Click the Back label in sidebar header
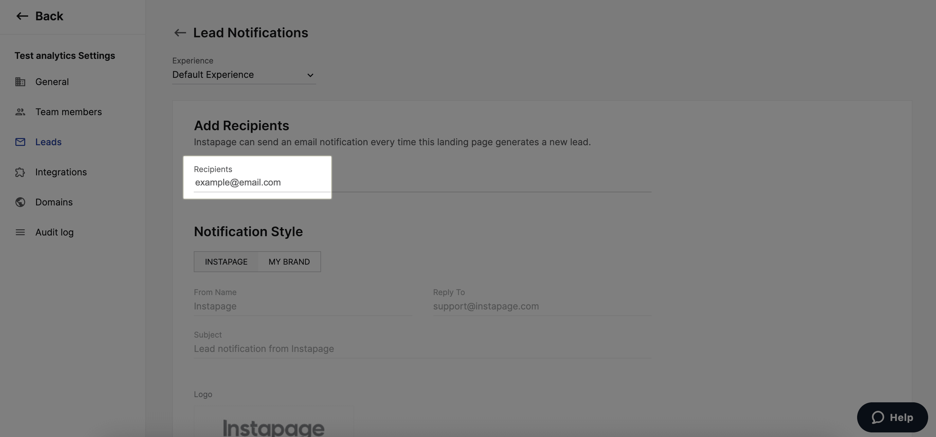The width and height of the screenshot is (936, 437). point(49,16)
